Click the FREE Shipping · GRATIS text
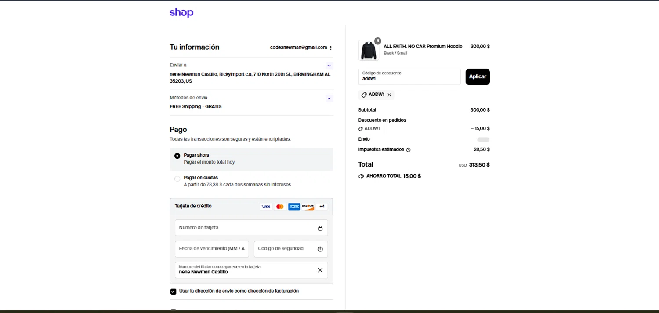The image size is (659, 313). [196, 106]
